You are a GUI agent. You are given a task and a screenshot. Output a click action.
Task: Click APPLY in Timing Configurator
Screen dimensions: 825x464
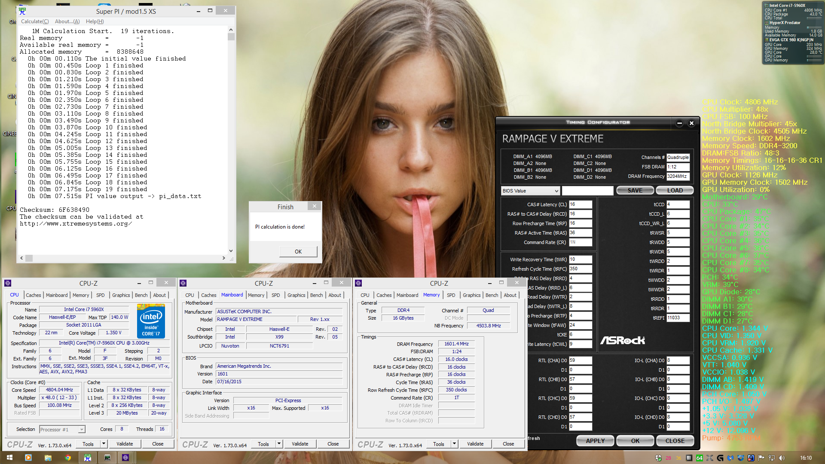(x=595, y=441)
